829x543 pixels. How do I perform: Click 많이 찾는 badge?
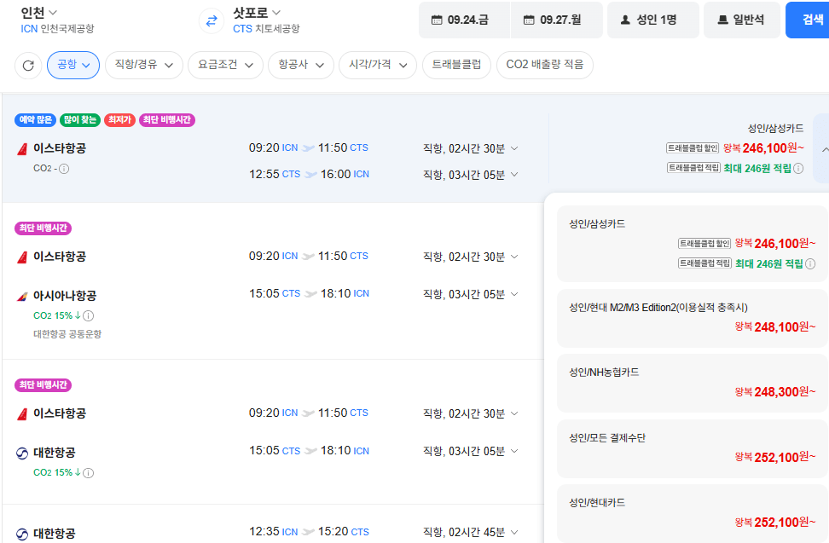tap(80, 120)
